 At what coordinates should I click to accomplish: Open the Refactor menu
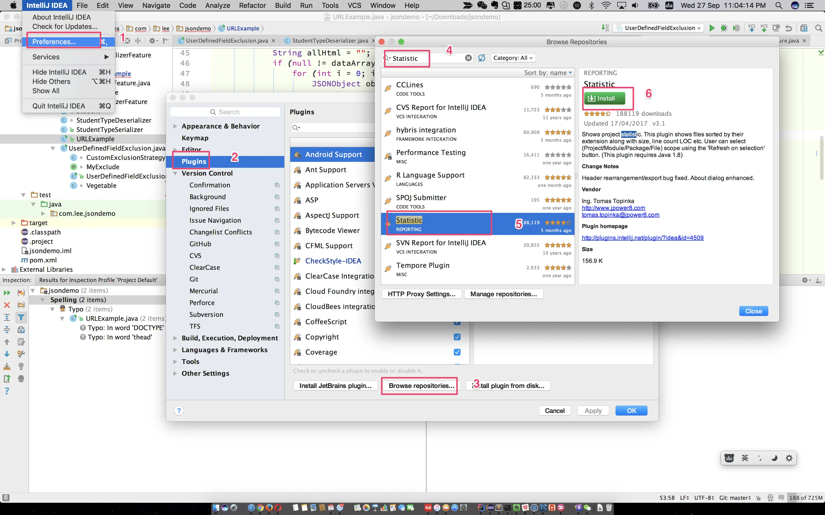pyautogui.click(x=252, y=5)
